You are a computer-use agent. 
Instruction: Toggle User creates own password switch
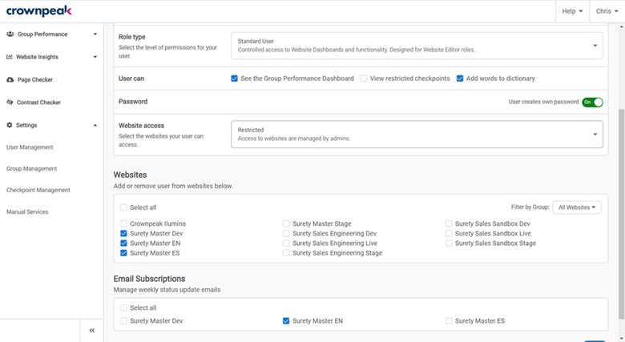(x=592, y=102)
